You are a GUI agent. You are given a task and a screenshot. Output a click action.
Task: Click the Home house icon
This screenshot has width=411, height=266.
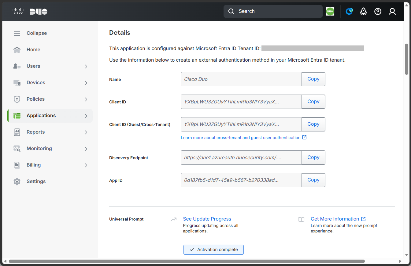17,50
